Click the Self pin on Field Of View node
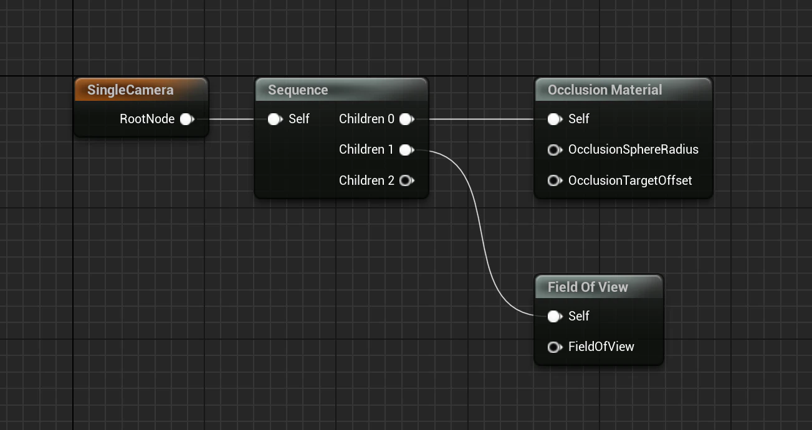 (x=555, y=316)
